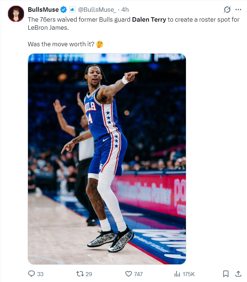Screen dimensions: 247x282
Task: Open the reply comment icon
Action: click(x=32, y=274)
